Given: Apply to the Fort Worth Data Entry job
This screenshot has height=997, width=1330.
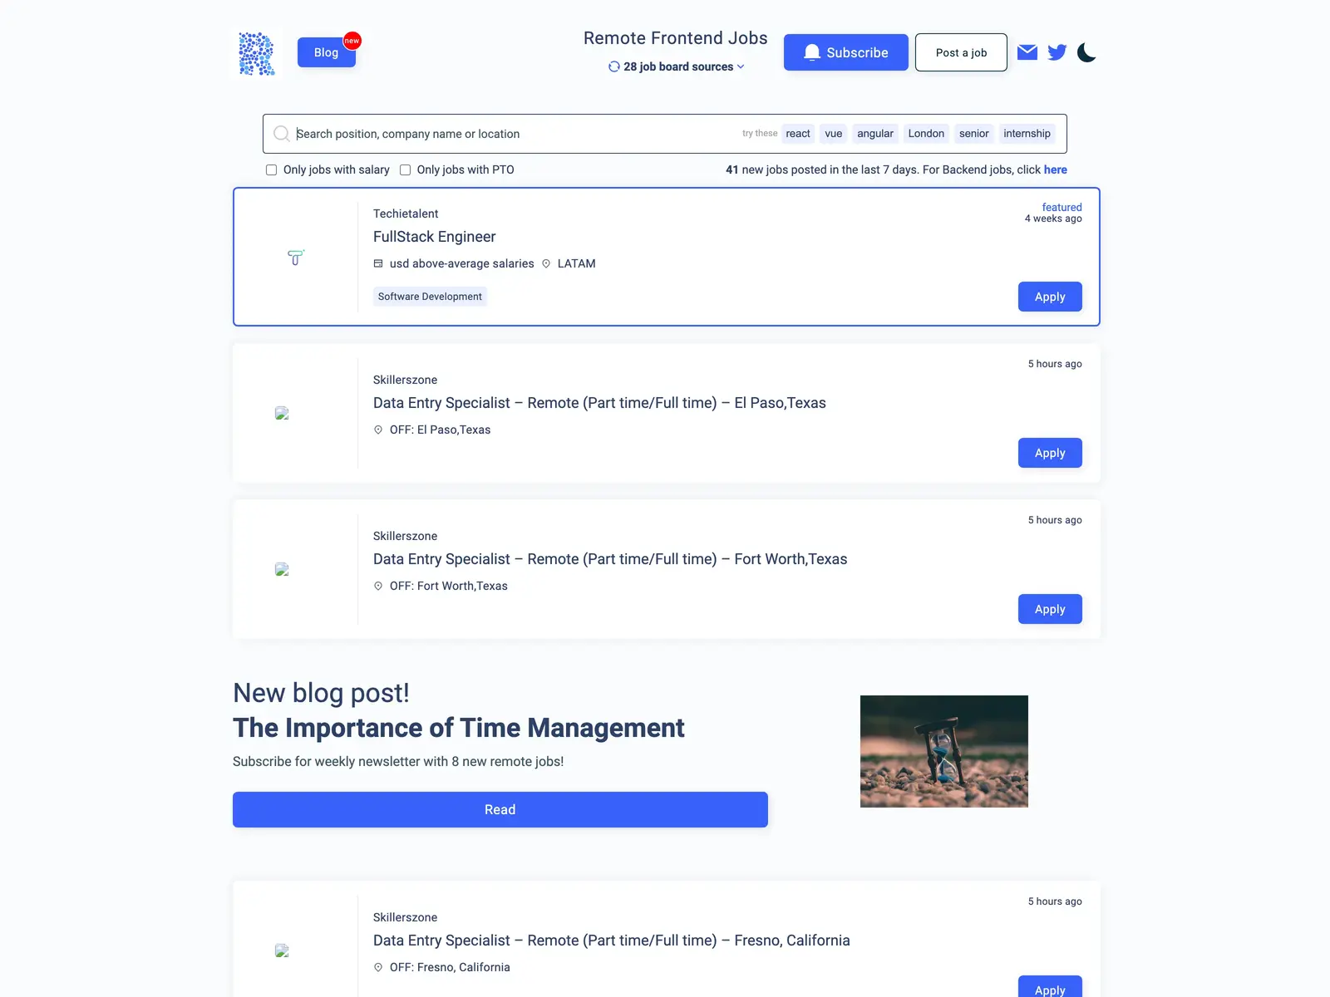Looking at the screenshot, I should coord(1050,609).
